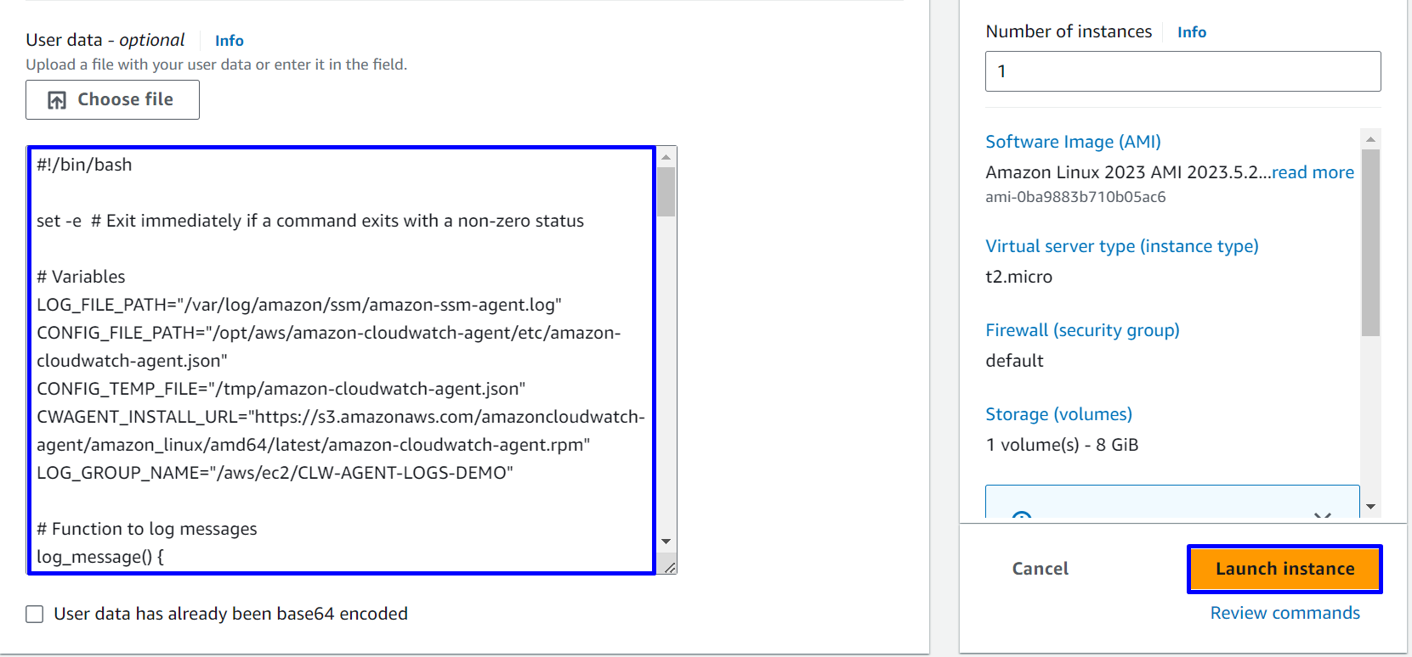Image resolution: width=1412 pixels, height=657 pixels.
Task: Open the Review commands link
Action: point(1284,613)
